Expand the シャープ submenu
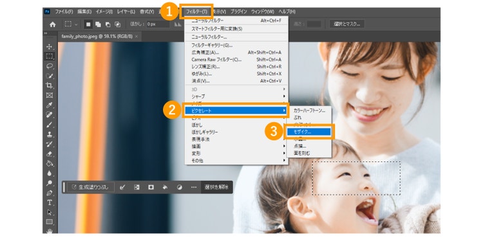The image size is (483, 241). [x=236, y=96]
